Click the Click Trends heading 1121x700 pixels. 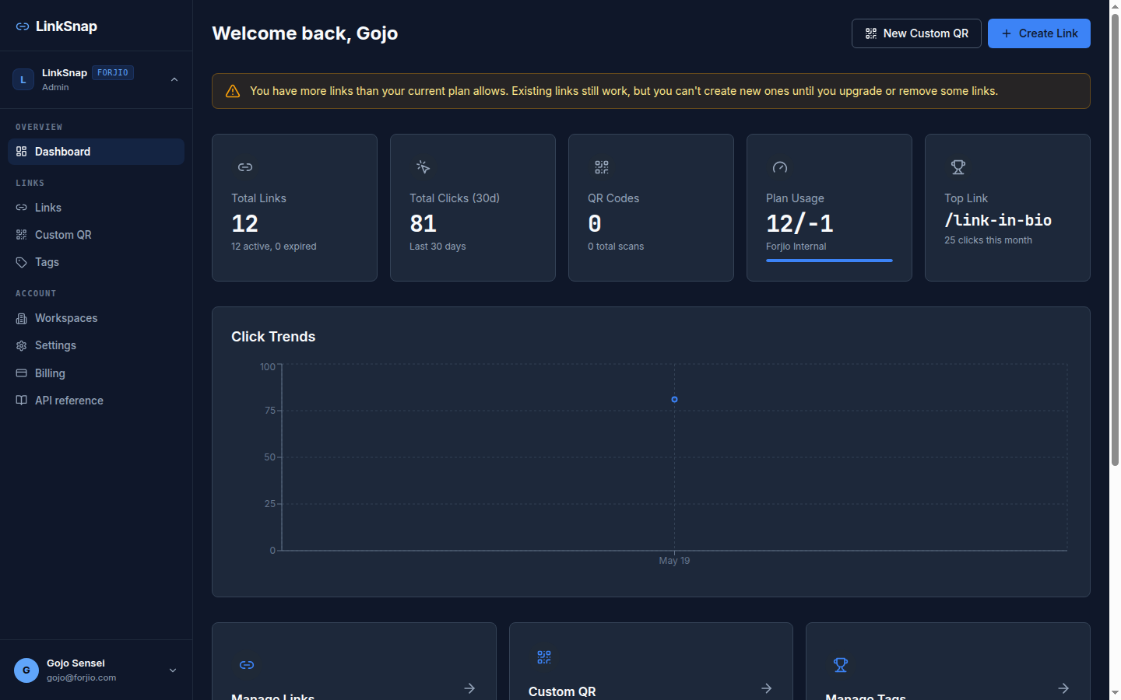[x=273, y=337]
